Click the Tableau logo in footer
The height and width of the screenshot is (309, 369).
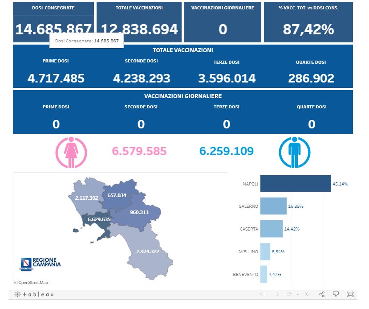click(34, 294)
